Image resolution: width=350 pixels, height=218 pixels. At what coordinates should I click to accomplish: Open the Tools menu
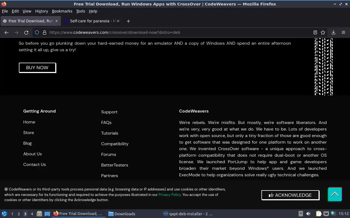tap(80, 11)
